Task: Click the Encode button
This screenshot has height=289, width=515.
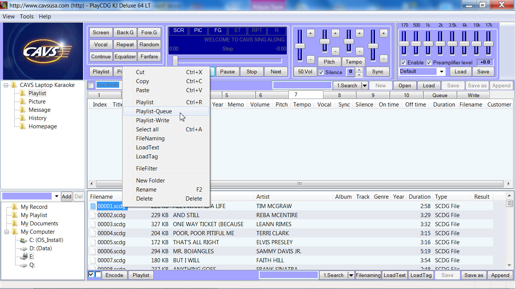Action: coord(114,275)
